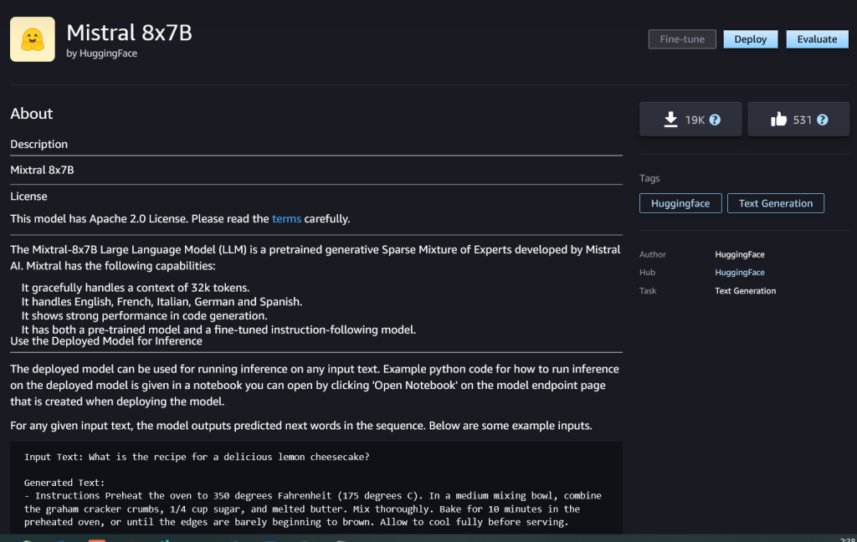The image size is (857, 542).
Task: Click 'For any given input text' paragraph
Action: 301,426
